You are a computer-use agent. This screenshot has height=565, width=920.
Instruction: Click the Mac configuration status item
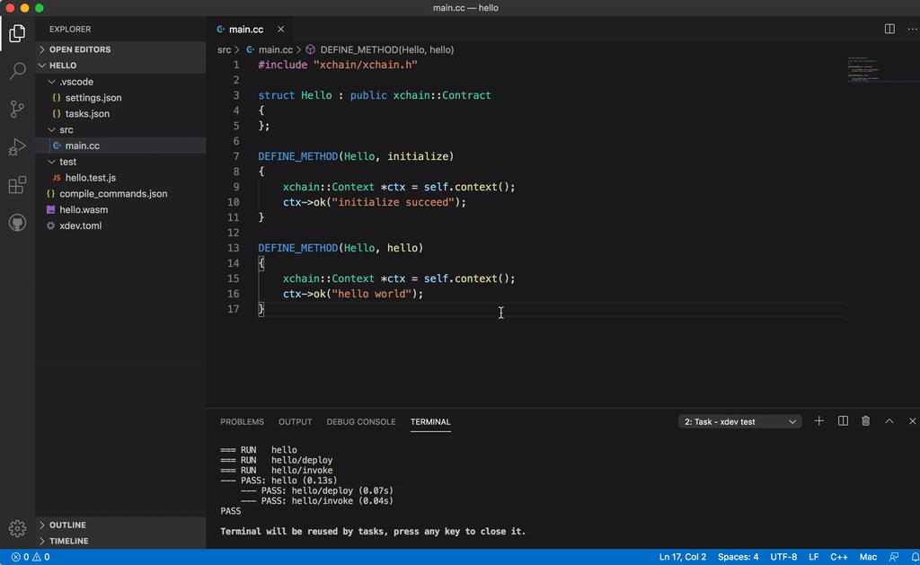pos(868,557)
